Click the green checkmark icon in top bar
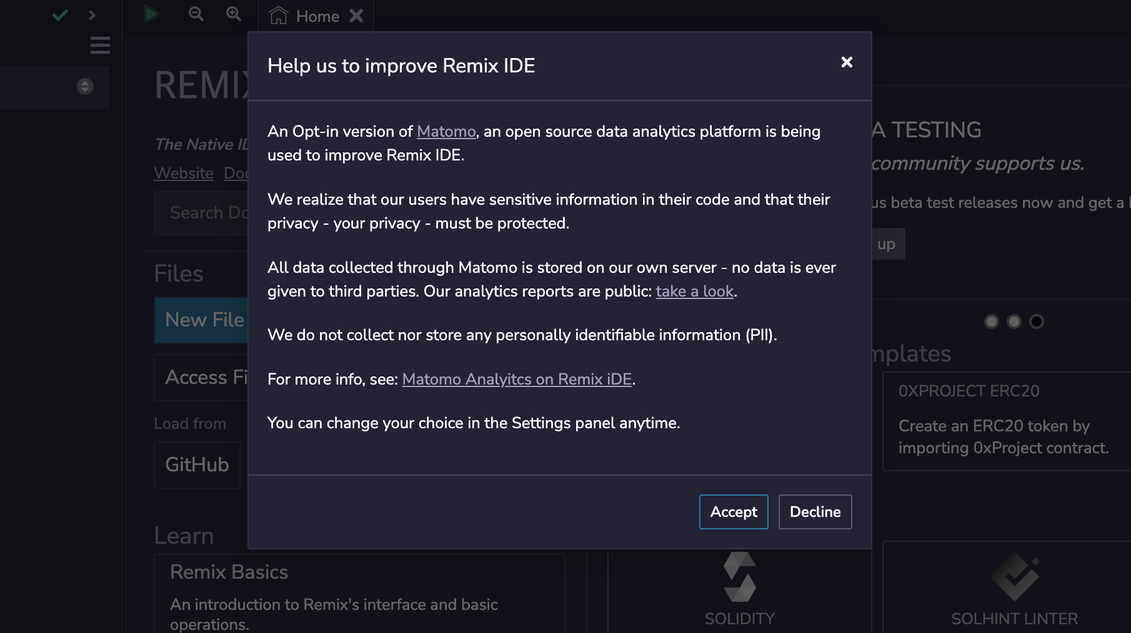 [60, 15]
